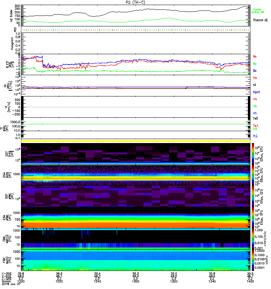Click the "Z-GSE" row label
The image size is (271, 289).
point(7,279)
